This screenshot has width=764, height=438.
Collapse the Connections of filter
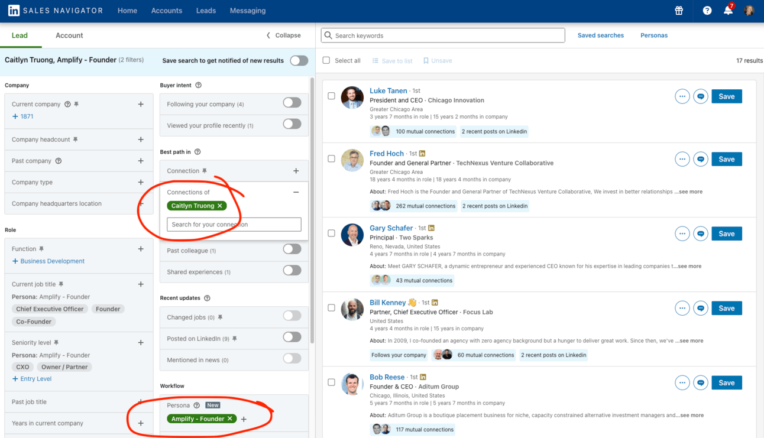coord(296,192)
